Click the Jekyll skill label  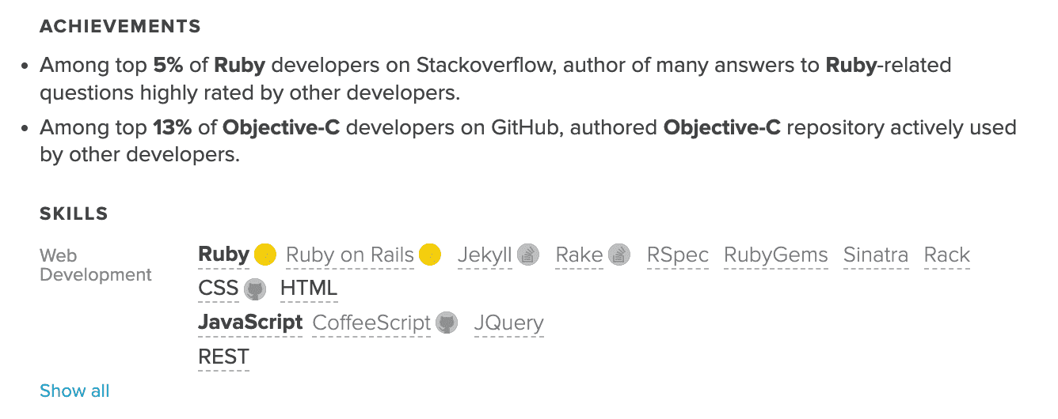485,255
